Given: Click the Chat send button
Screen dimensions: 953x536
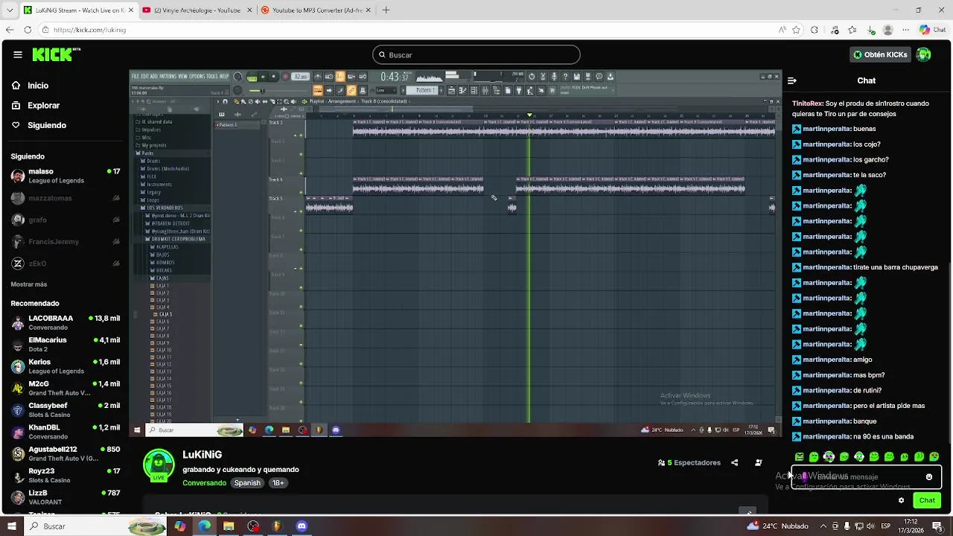Looking at the screenshot, I should pyautogui.click(x=927, y=500).
